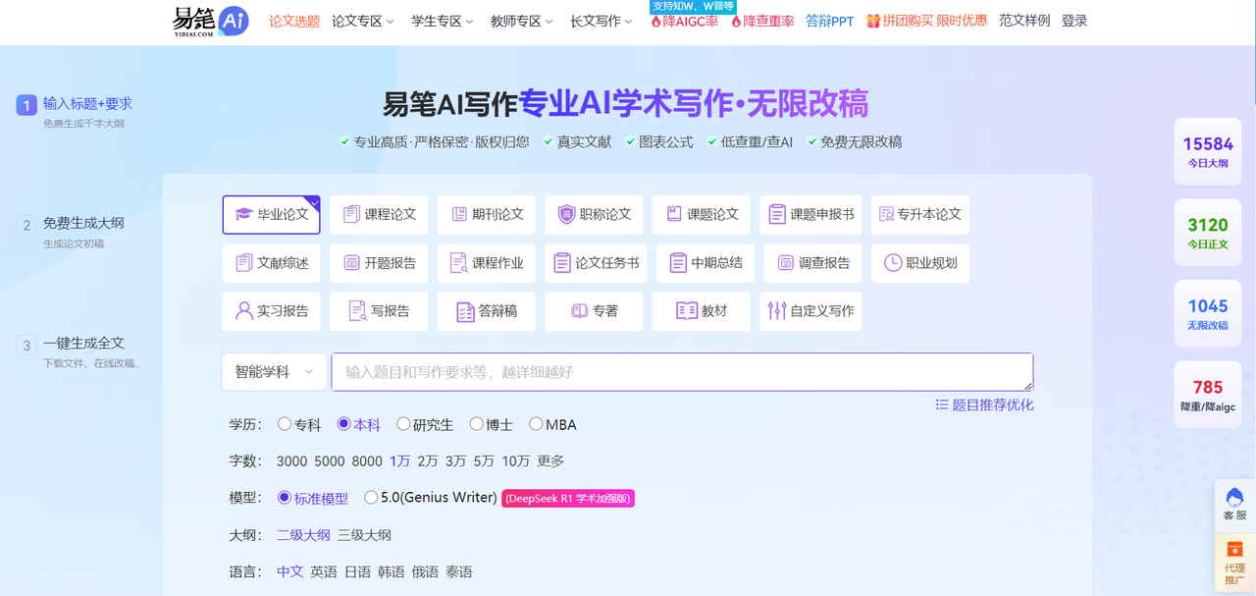1256x596 pixels.
Task: Select 专科 education level
Action: coord(299,425)
